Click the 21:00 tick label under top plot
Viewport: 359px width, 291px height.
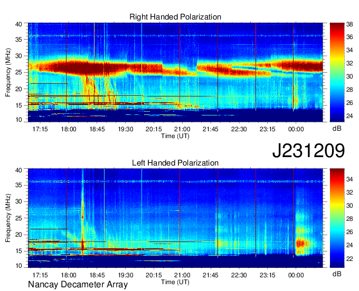click(x=182, y=129)
